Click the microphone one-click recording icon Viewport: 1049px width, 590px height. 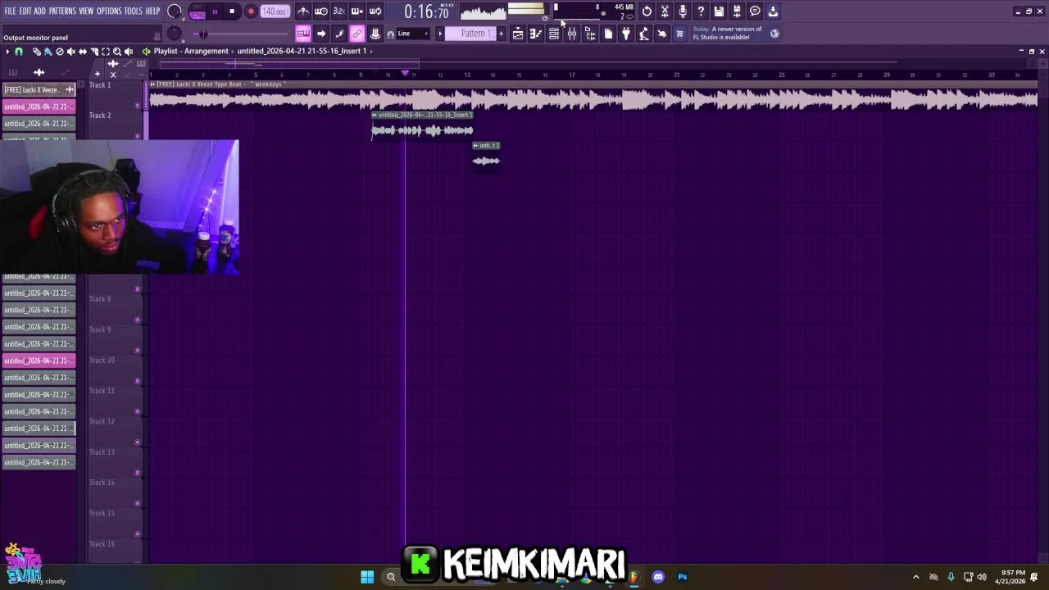point(683,11)
